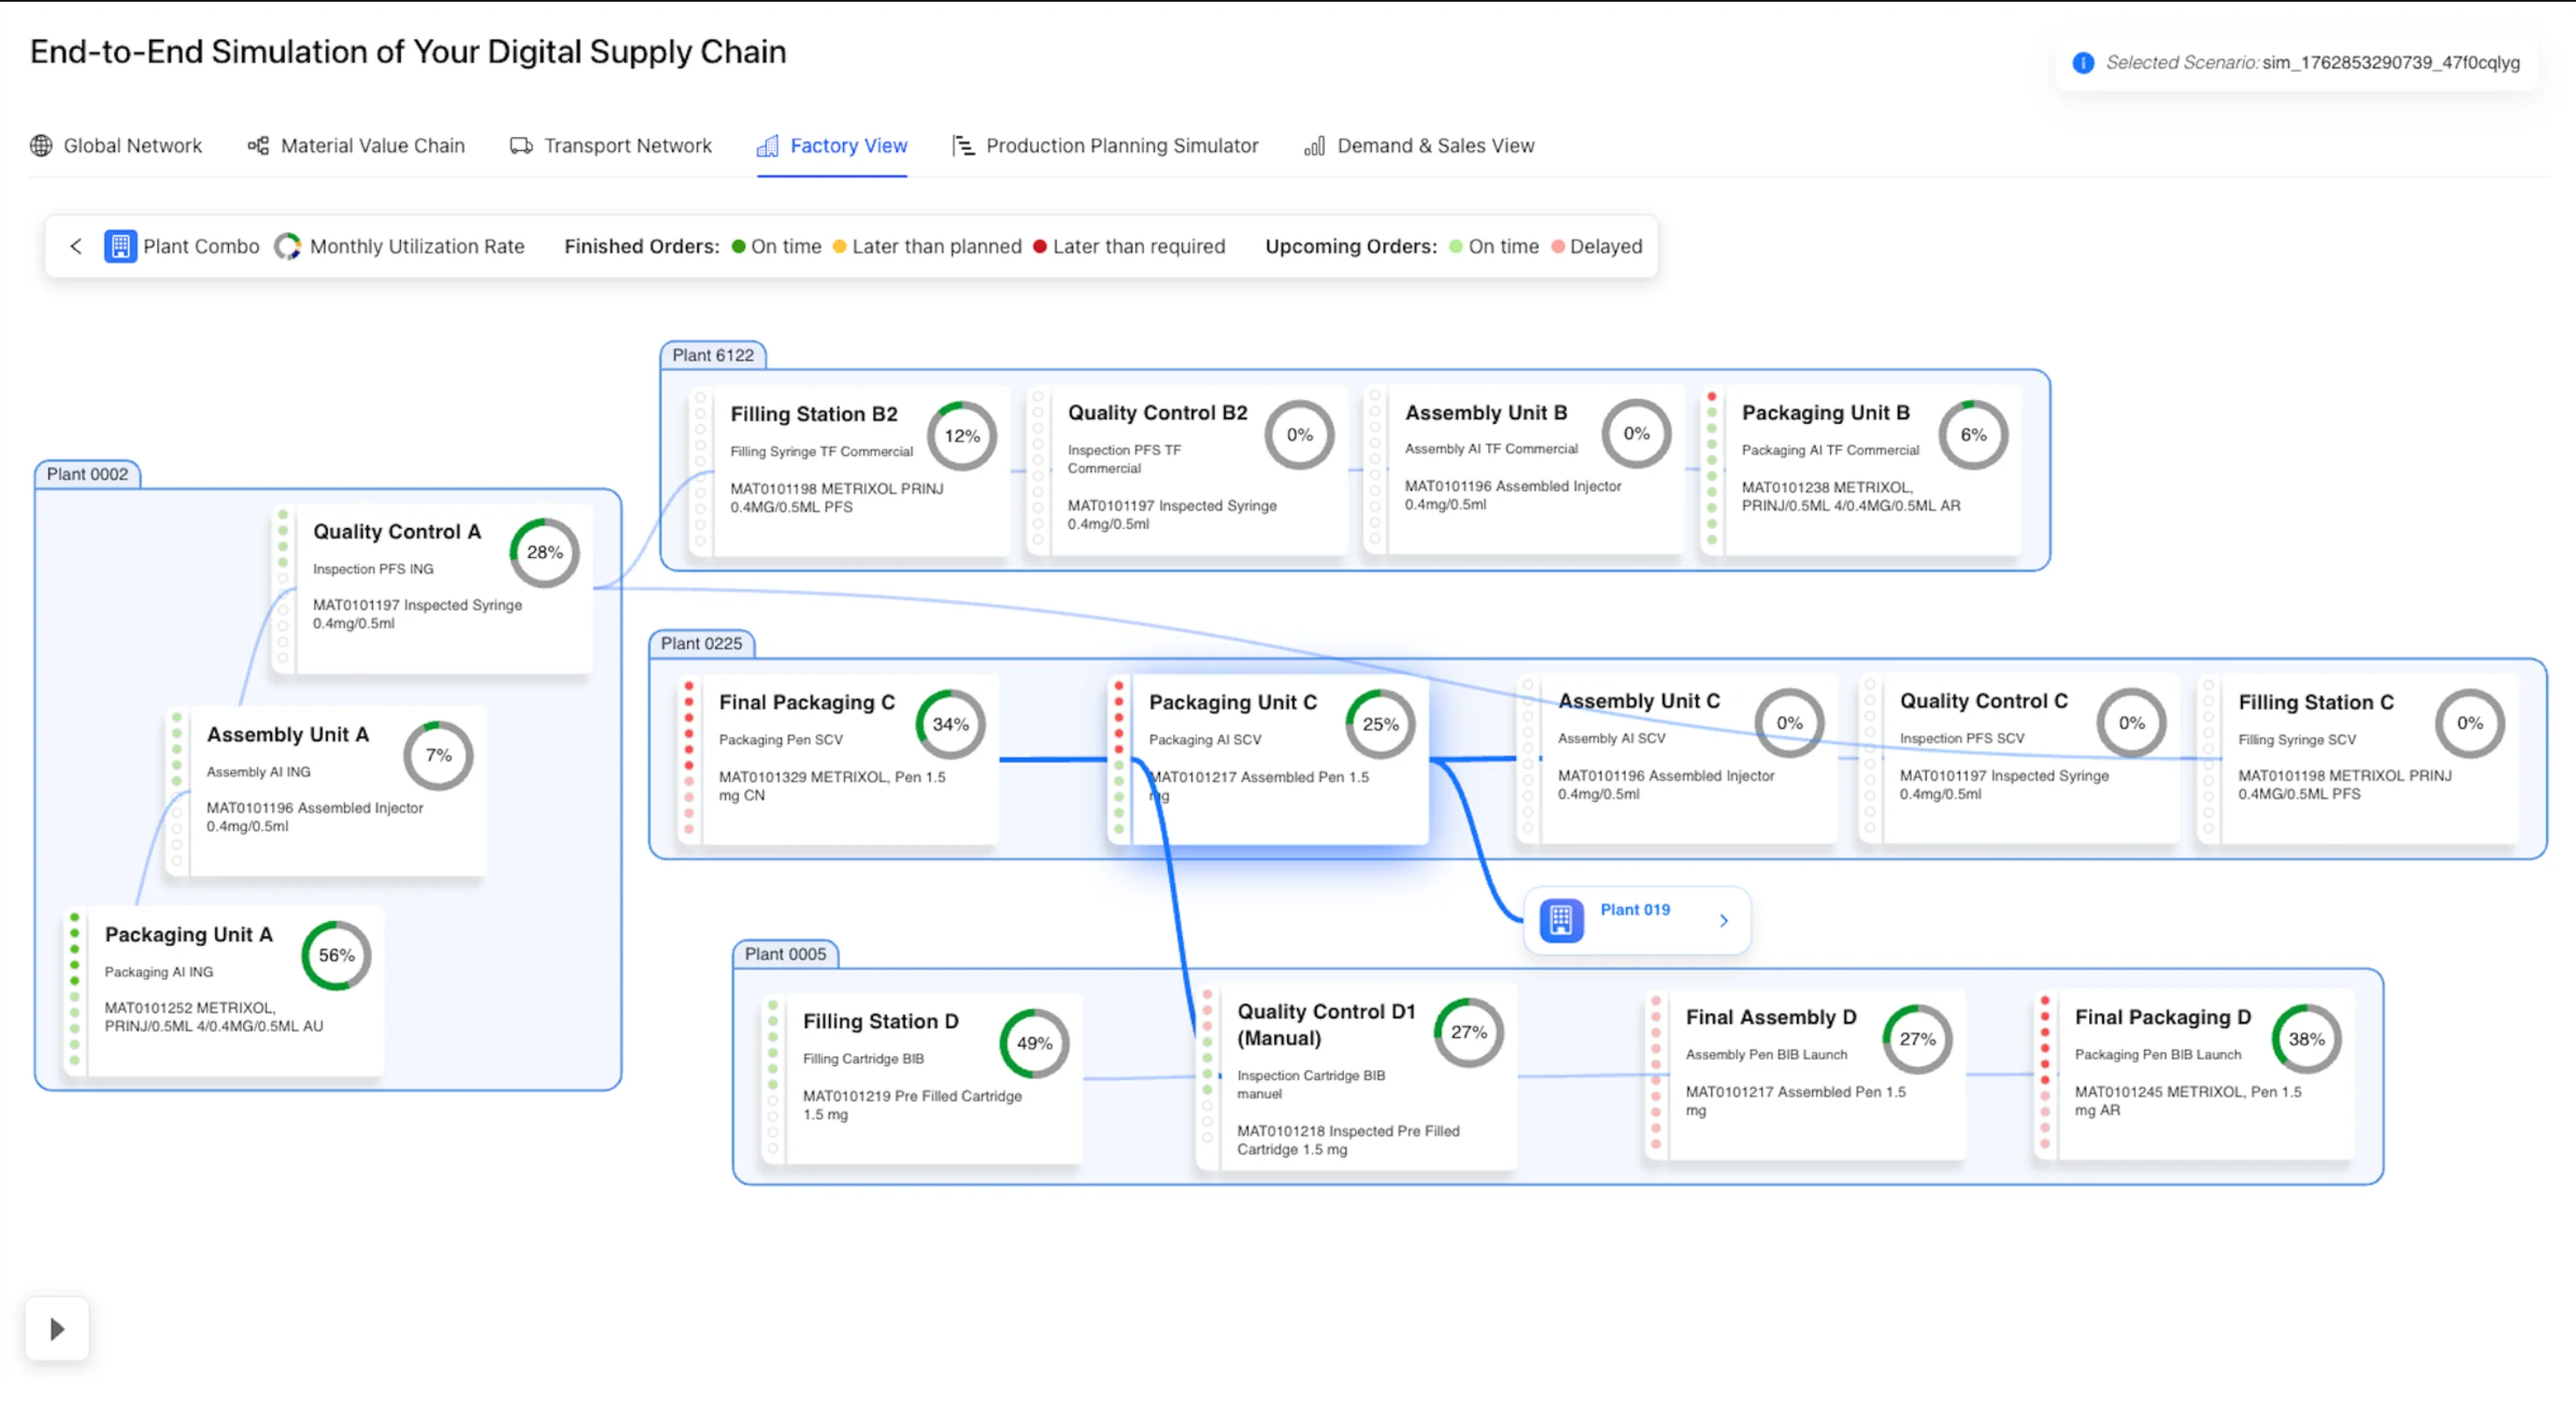Click the Plant 6122 group label
Image resolution: width=2576 pixels, height=1423 pixels.
pos(713,355)
